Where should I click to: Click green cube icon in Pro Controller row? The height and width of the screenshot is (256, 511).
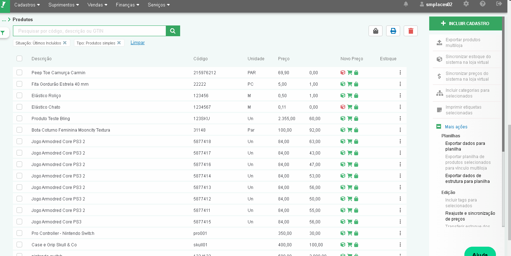[343, 233]
